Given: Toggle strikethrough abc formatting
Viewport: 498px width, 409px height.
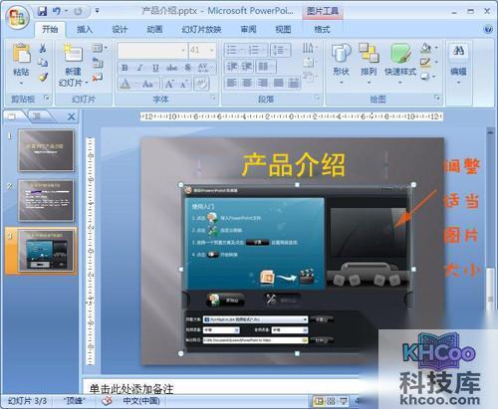Looking at the screenshot, I should (x=171, y=68).
